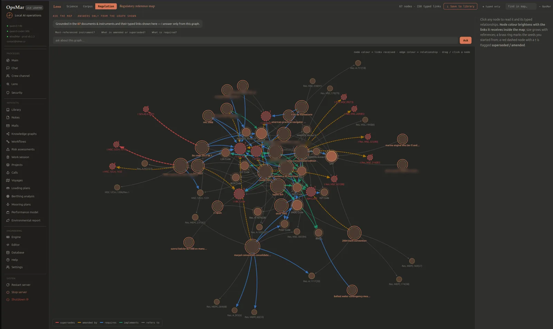Select the marine engine imo tier II node

pos(402,139)
